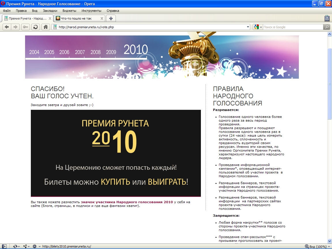Click the Премия Рунета 2010 tickets banner
Screen dimensions: 332x249
pyautogui.click(x=116, y=153)
